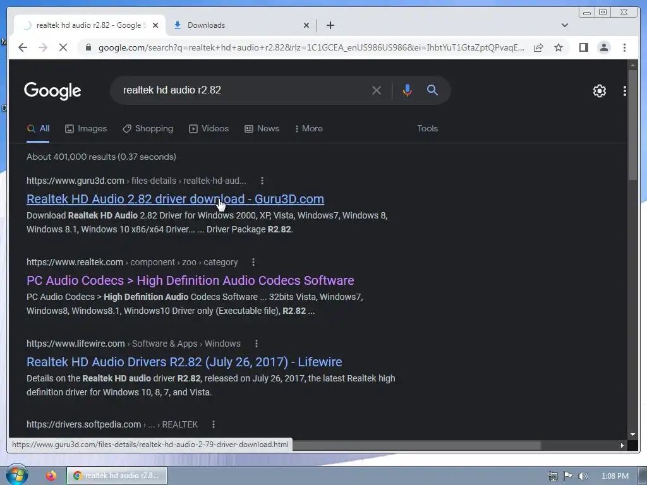This screenshot has width=647, height=485.
Task: Open options for the lifewire.com result
Action: pos(257,344)
